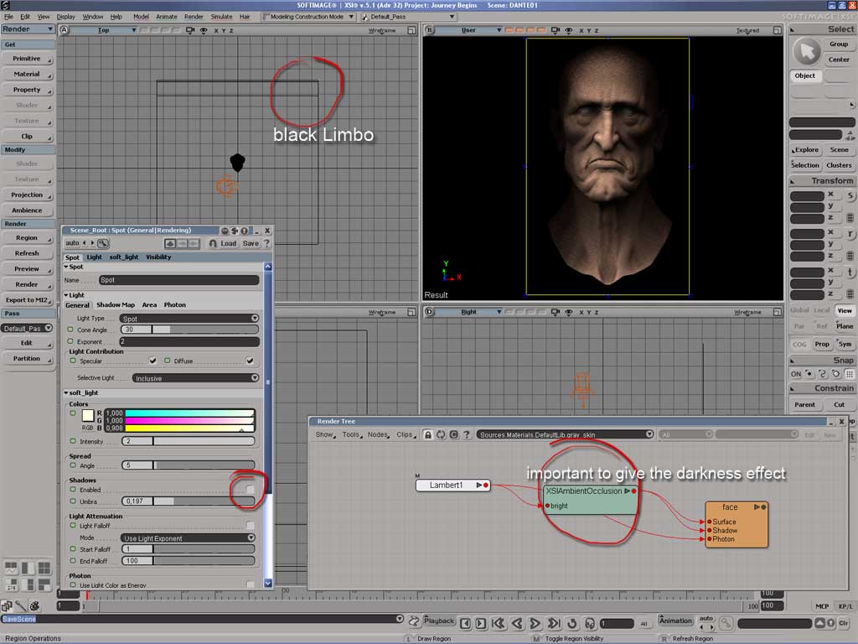Click the Snap grid icon
This screenshot has height=644, width=858.
[850, 374]
